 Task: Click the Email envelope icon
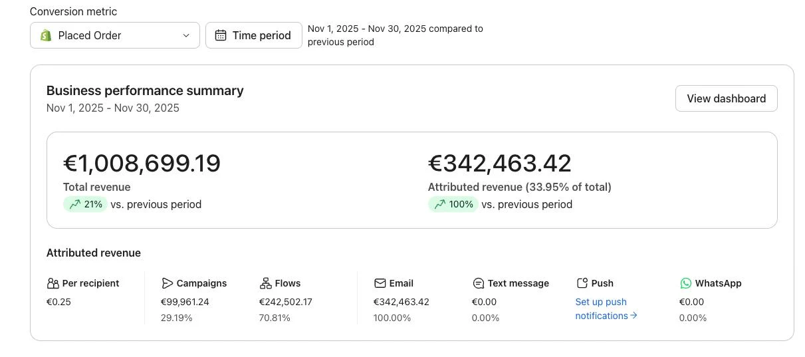point(380,283)
